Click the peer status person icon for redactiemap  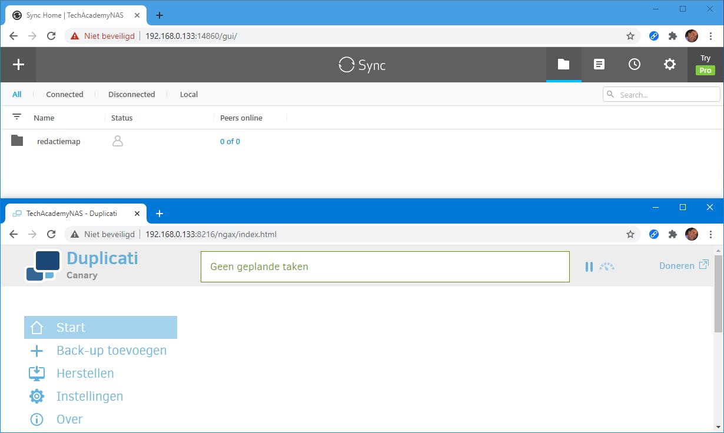pos(118,141)
